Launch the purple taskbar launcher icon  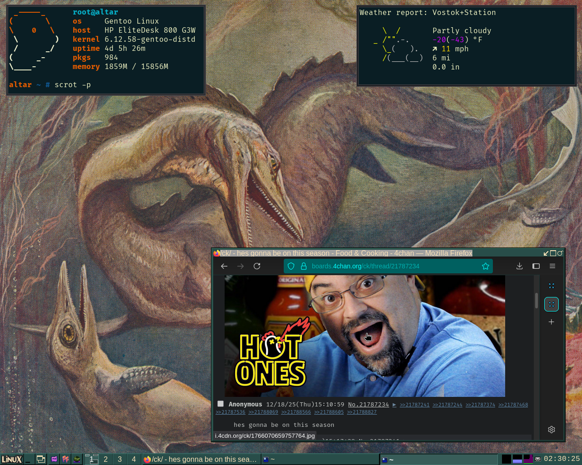[55, 459]
